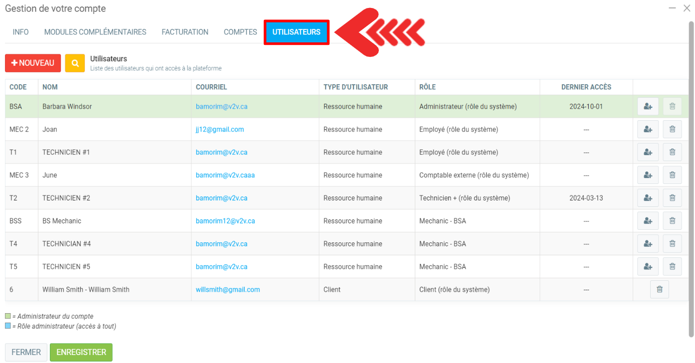695x363 pixels.
Task: Delete TECHNICIEN #5 with trash icon
Action: [672, 267]
